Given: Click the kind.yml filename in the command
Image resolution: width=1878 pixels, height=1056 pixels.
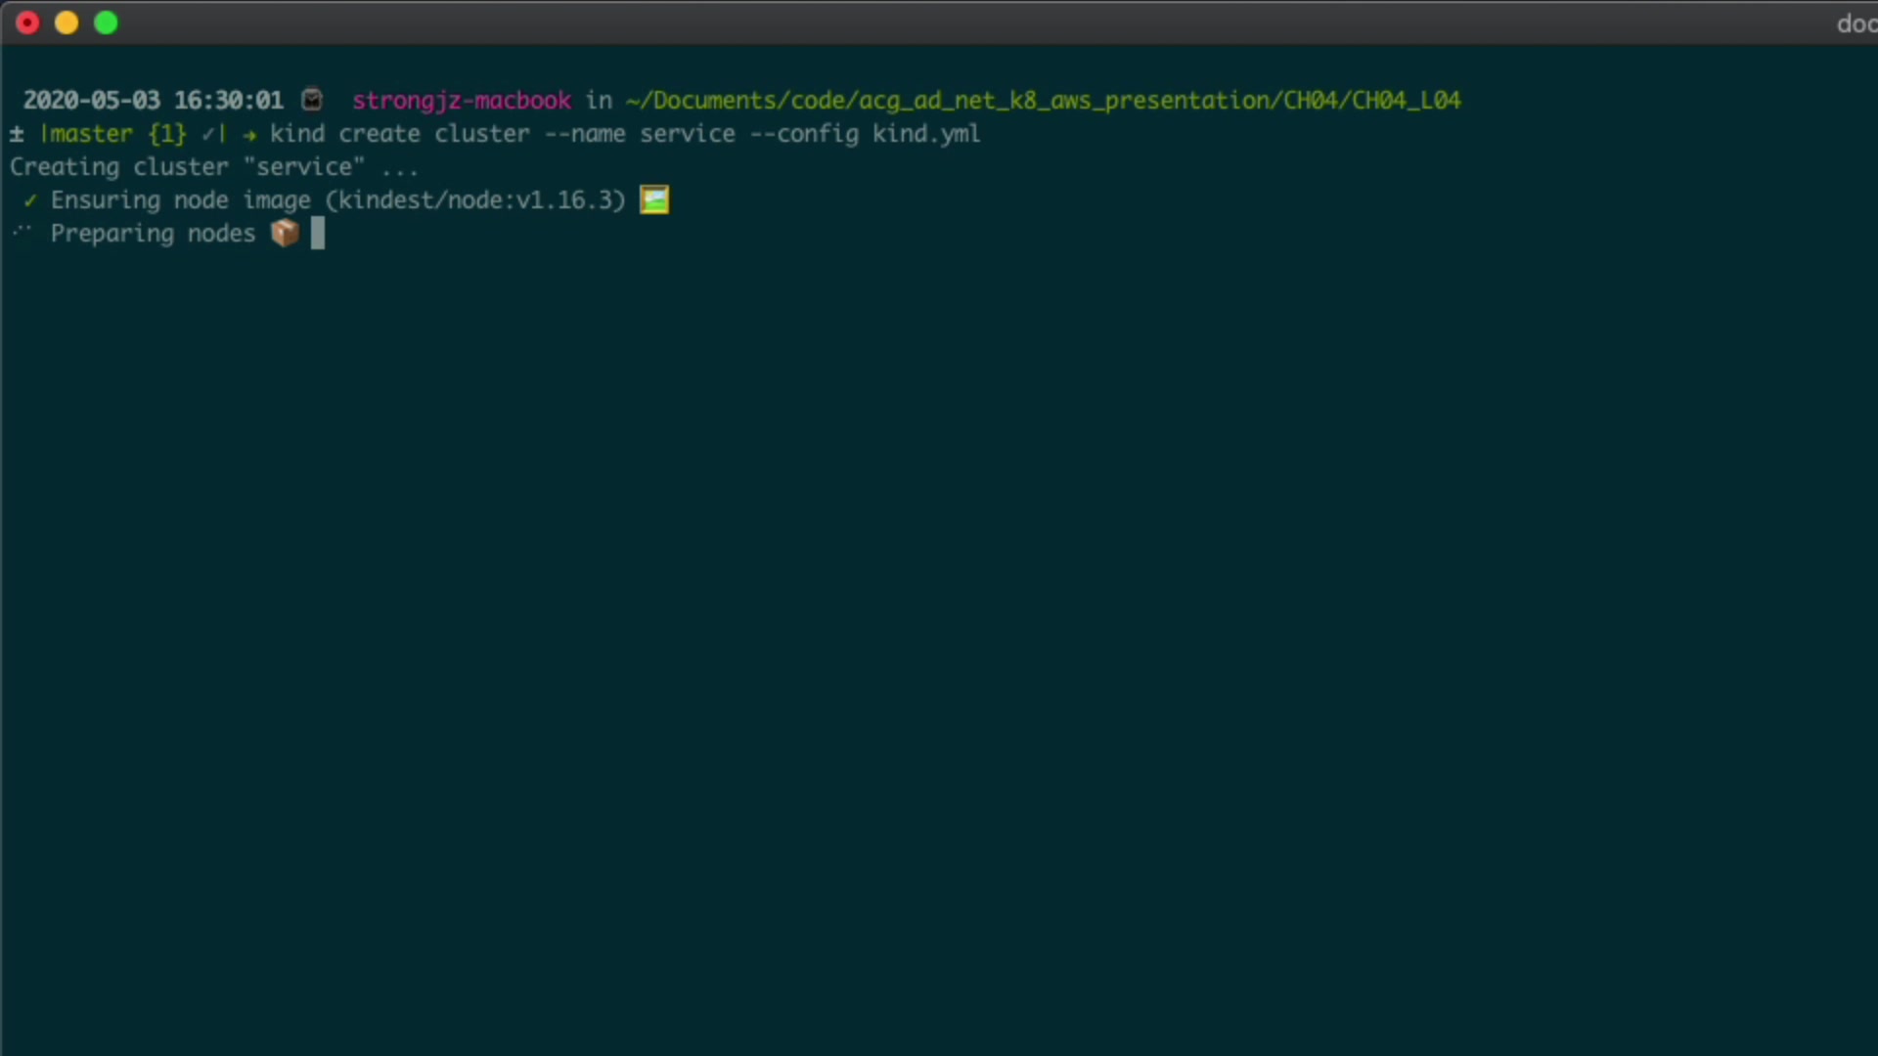Looking at the screenshot, I should [x=925, y=134].
